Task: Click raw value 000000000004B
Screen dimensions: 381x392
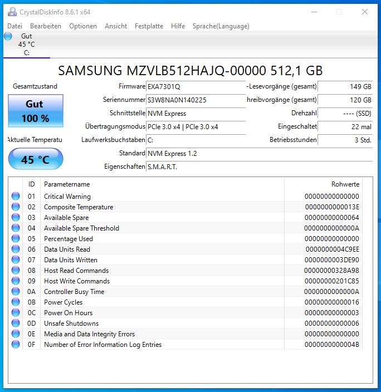Action: tap(332, 345)
